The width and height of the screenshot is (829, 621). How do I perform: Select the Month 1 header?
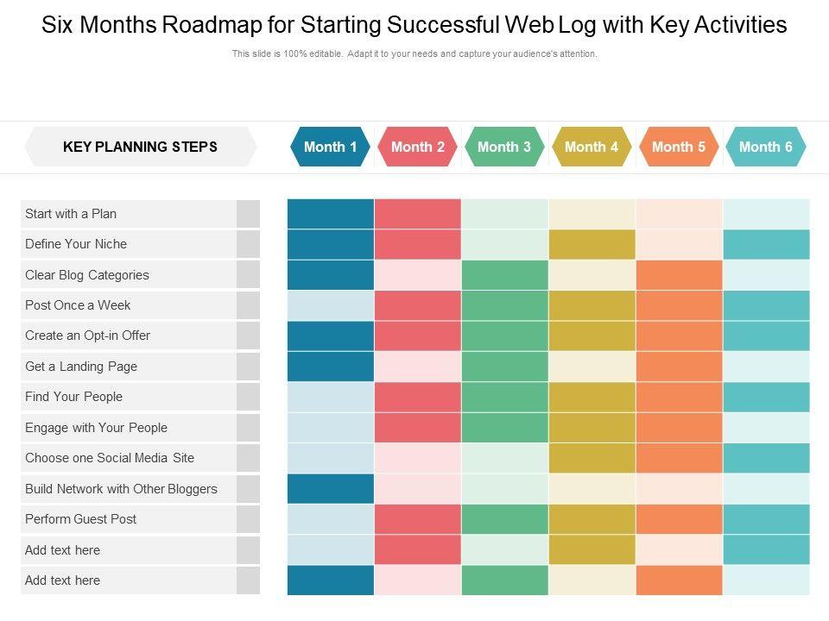(330, 147)
